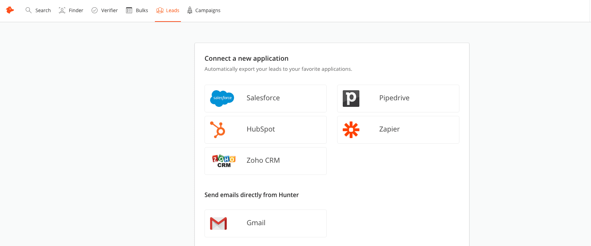Click the 'Automatically export your leads' description
The image size is (591, 246).
278,69
